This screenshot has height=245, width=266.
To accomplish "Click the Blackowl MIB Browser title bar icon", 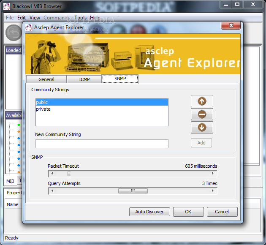I will pyautogui.click(x=7, y=6).
